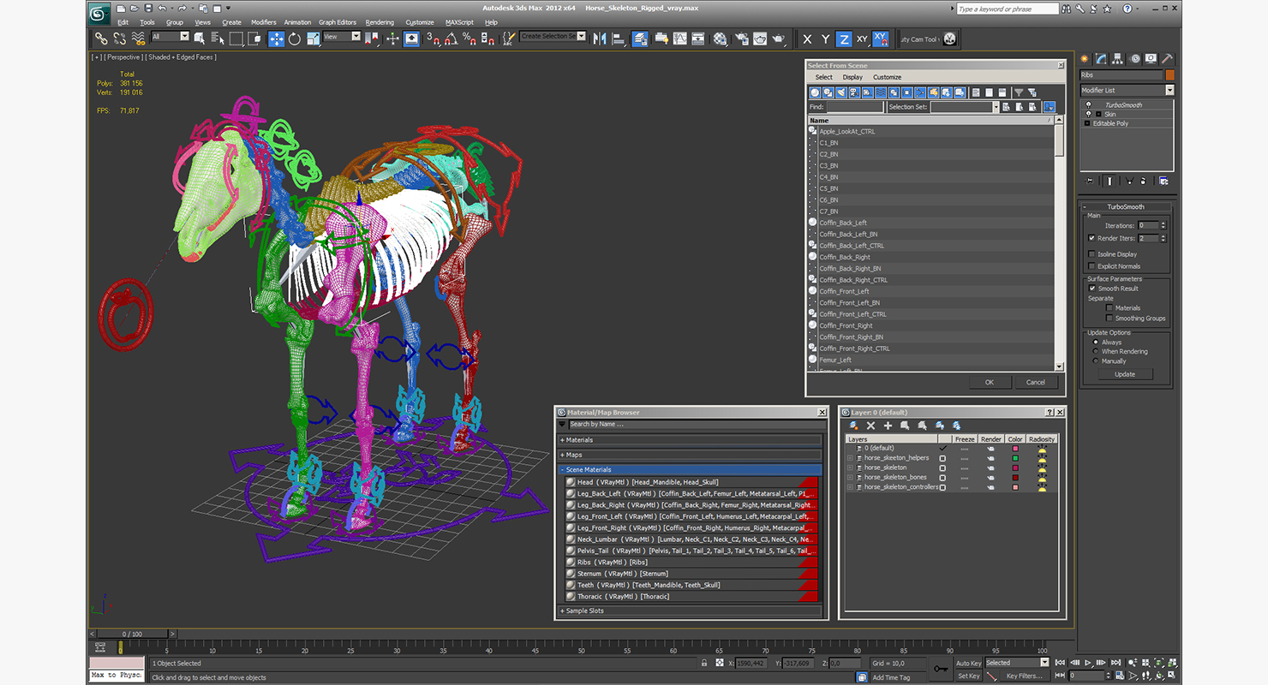Collapse the Scene Materials group
This screenshot has width=1268, height=685.
point(691,469)
